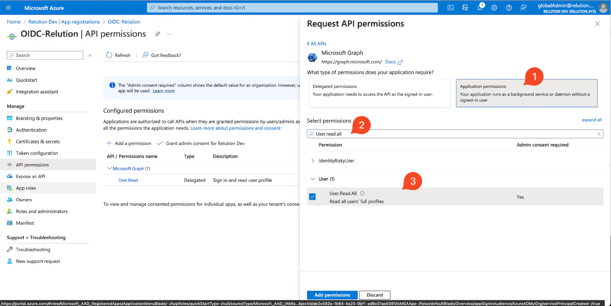Refresh the configured permissions list
This screenshot has width=611, height=306.
(118, 55)
